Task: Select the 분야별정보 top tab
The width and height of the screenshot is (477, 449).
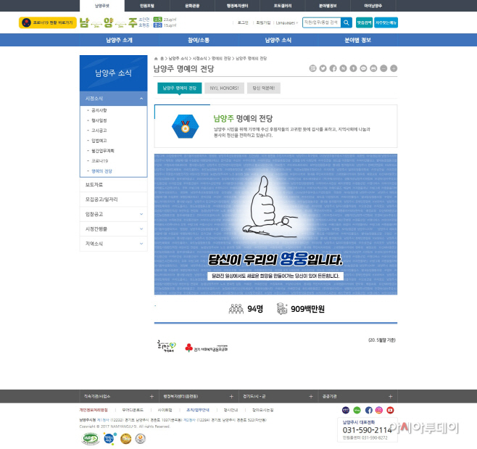Action: [x=328, y=6]
